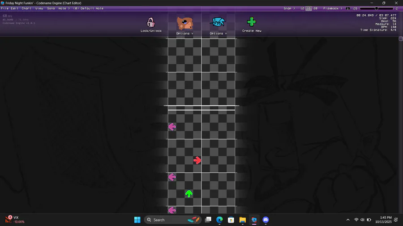Click the Lock/Unlock label
This screenshot has height=226, width=403.
151,30
